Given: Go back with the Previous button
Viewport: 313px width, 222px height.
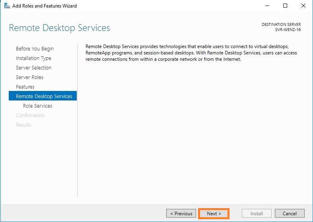Looking at the screenshot, I should (x=181, y=213).
